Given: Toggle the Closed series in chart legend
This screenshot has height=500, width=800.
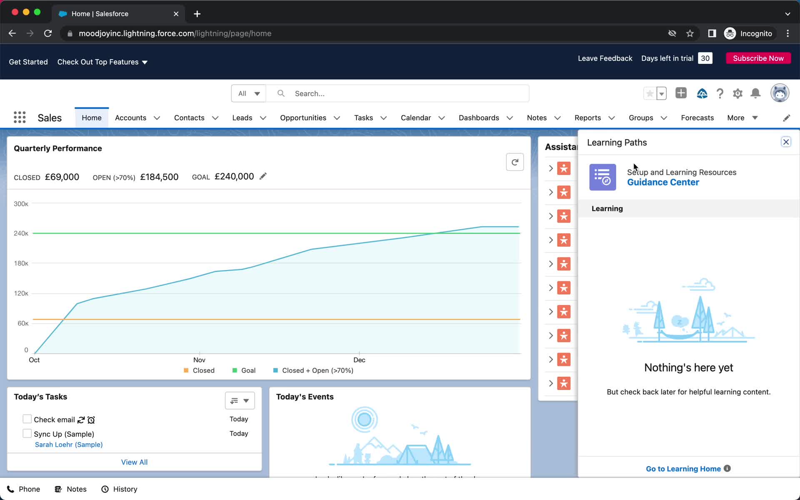Looking at the screenshot, I should 199,370.
